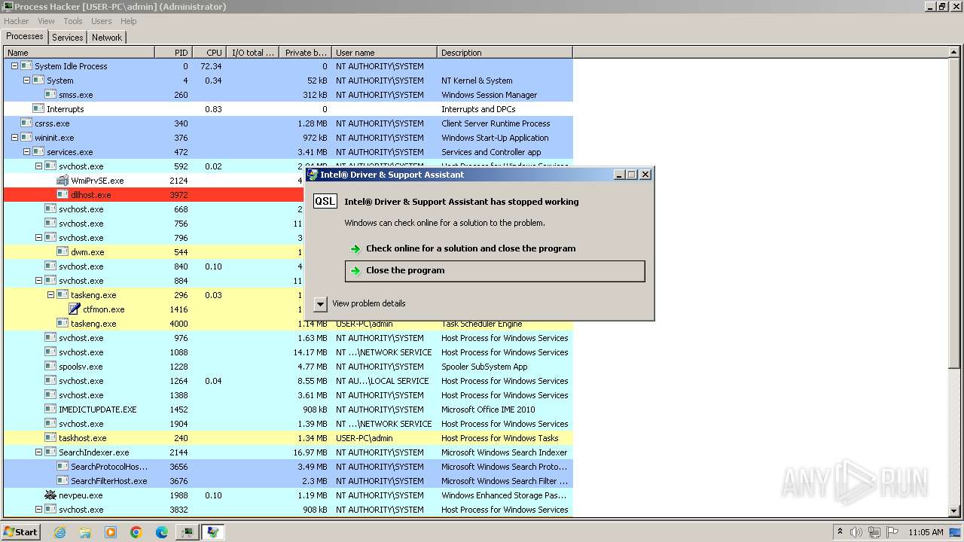Open the Action Center flag icon
The height and width of the screenshot is (542, 964).
coord(892,532)
